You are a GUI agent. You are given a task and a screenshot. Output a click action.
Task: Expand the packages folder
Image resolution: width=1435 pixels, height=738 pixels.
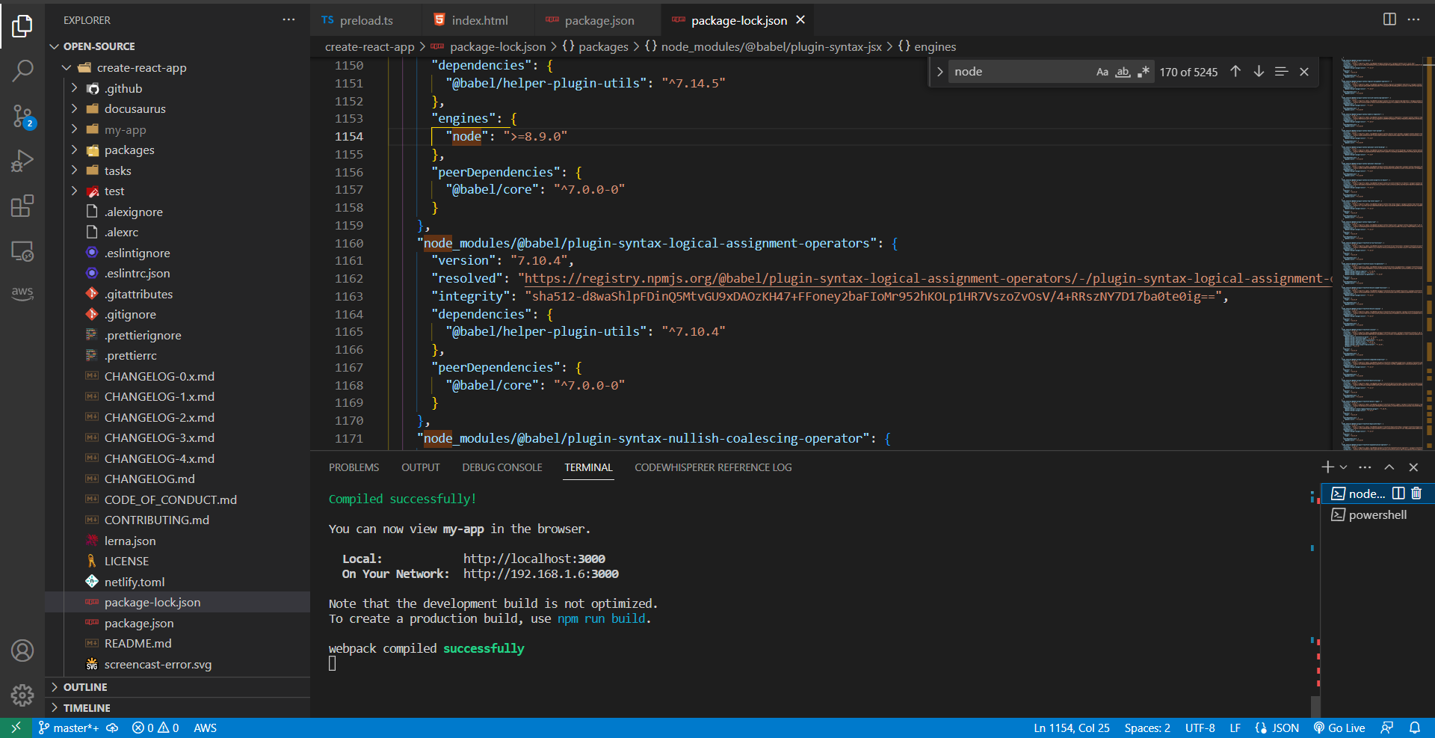click(x=74, y=150)
